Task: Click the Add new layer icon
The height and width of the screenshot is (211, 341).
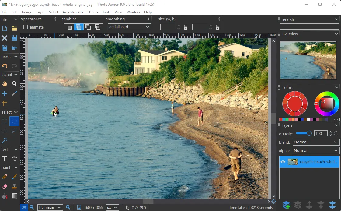Action: [x=286, y=205]
